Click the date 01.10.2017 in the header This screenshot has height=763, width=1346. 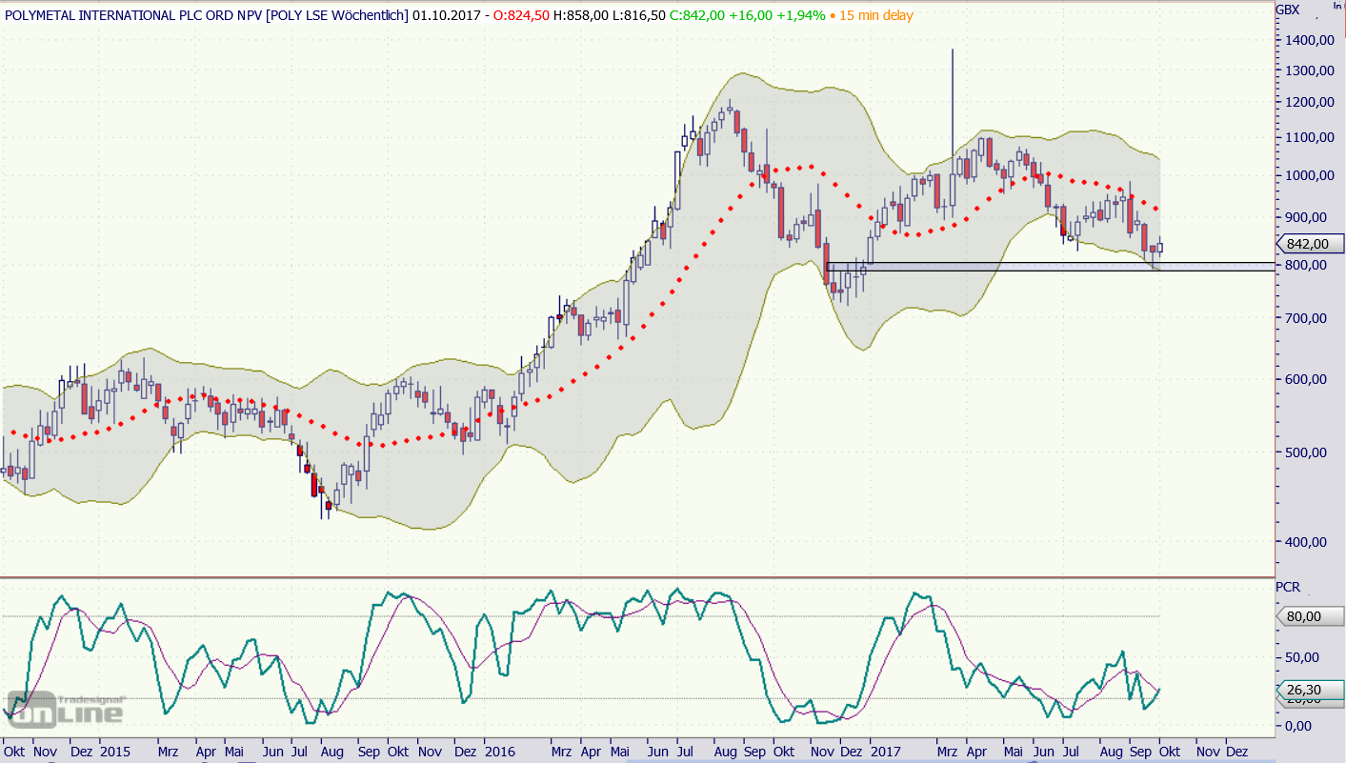448,15
